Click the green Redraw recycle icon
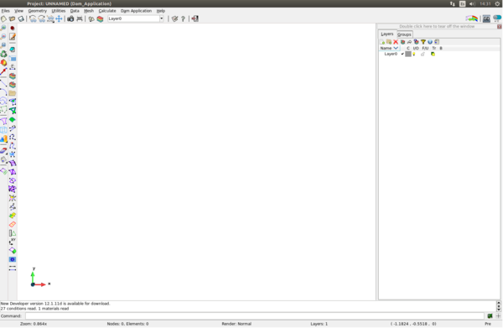The height and width of the screenshot is (328, 503). click(x=3, y=54)
